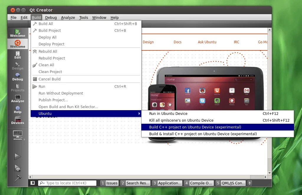302x195 pixels.
Task: Open the Analyze menu
Action: pyautogui.click(x=68, y=17)
